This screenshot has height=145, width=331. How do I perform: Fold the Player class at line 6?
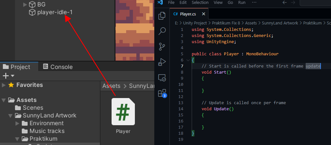click(188, 60)
